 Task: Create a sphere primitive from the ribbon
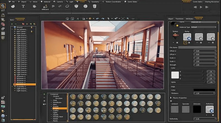coord(86,6)
